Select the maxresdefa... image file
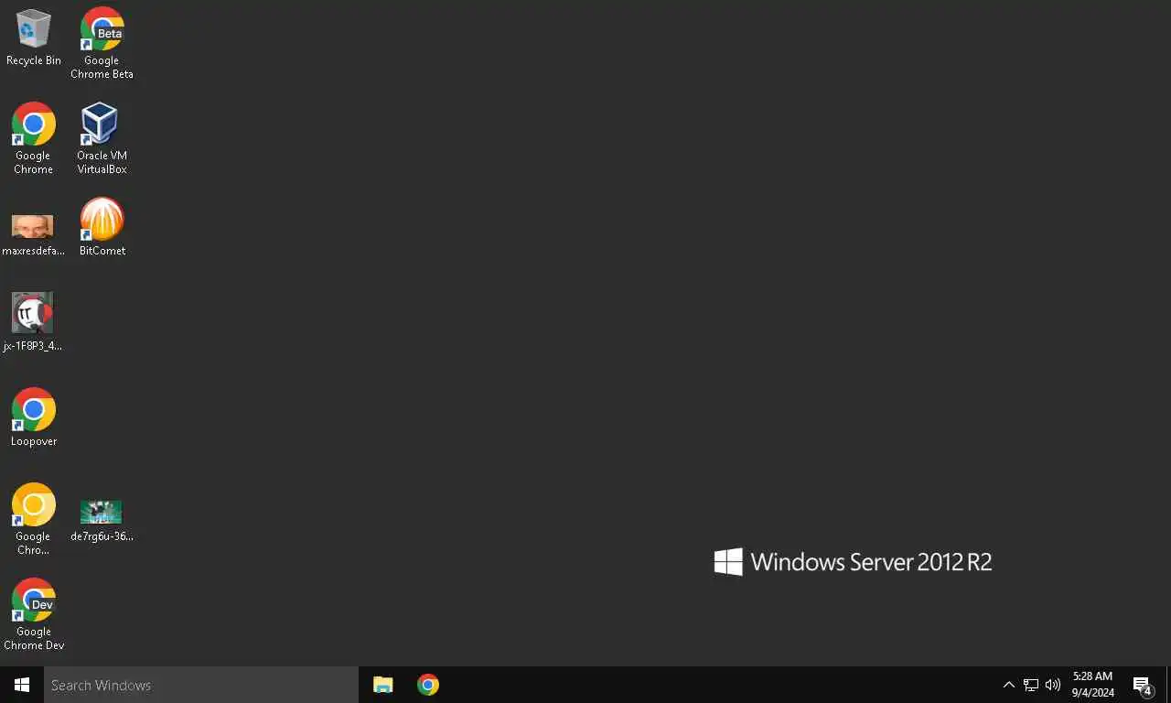The image size is (1171, 703). click(x=34, y=234)
